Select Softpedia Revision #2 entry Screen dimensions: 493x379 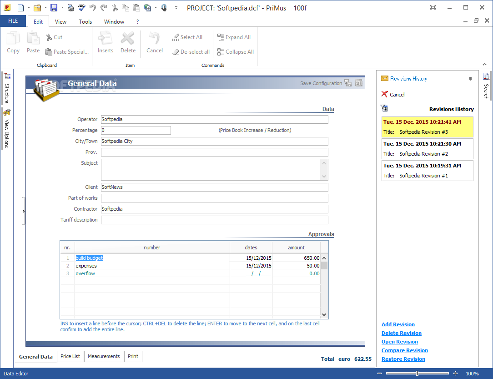[428, 149]
